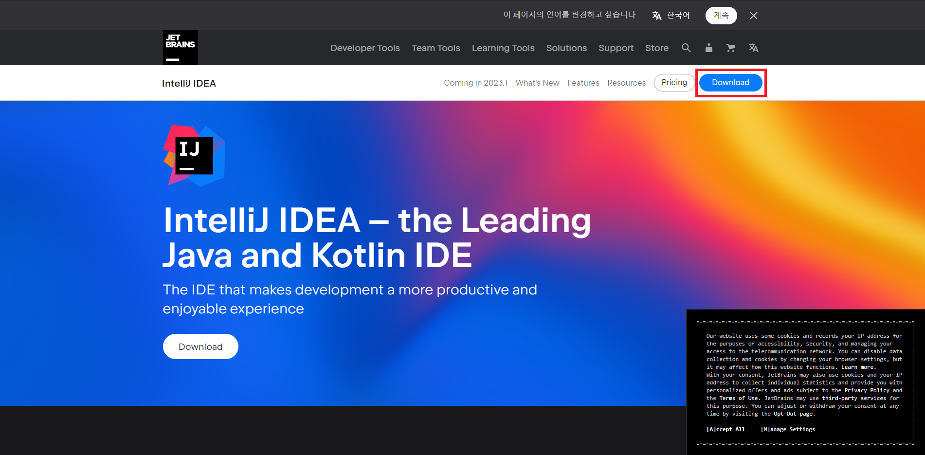The width and height of the screenshot is (925, 455).
Task: Click IntelliJ IDEA product title
Action: [x=189, y=83]
